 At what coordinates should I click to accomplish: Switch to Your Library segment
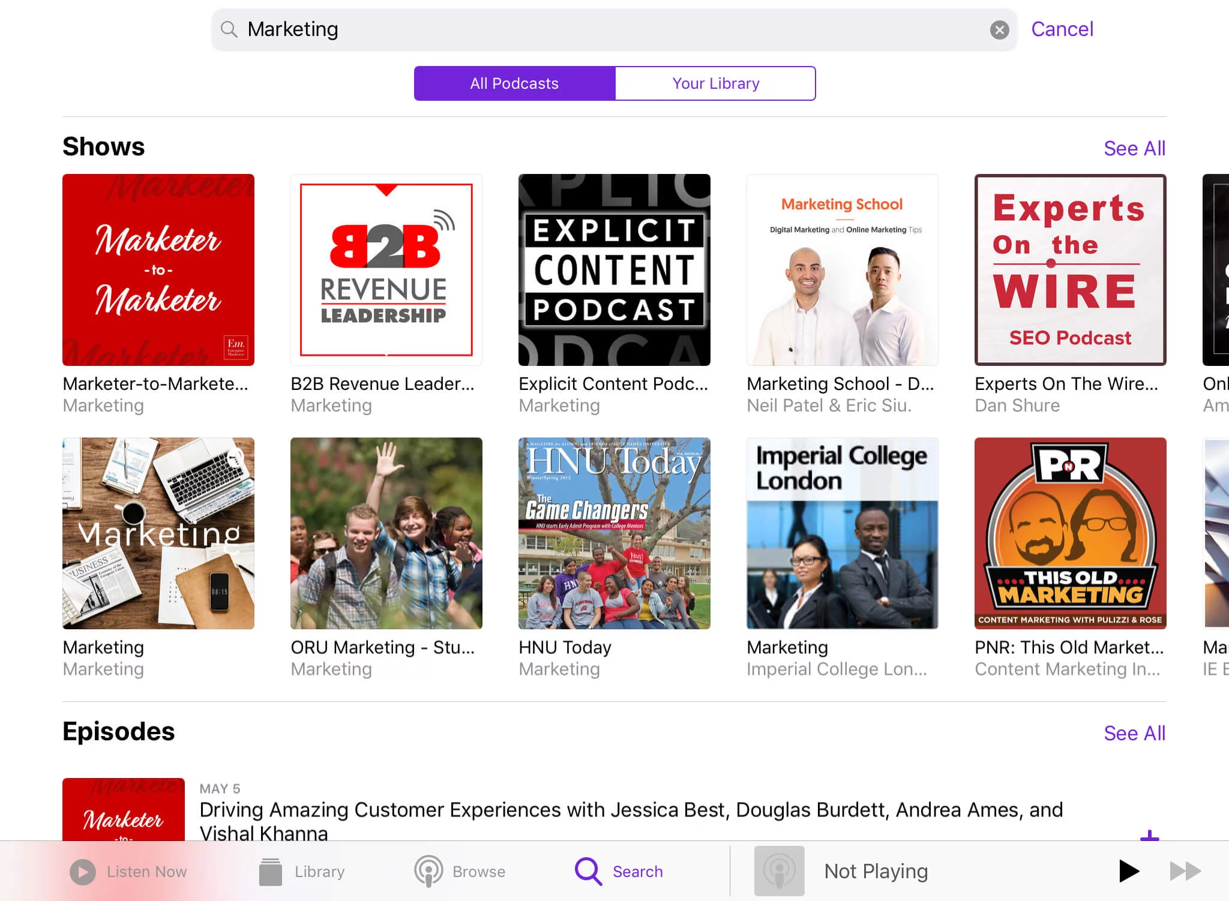tap(715, 83)
